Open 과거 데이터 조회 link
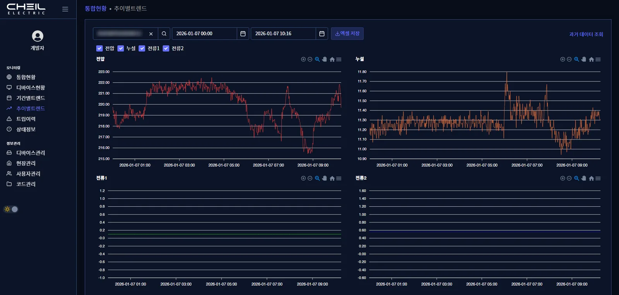This screenshot has height=295, width=619. pyautogui.click(x=586, y=34)
